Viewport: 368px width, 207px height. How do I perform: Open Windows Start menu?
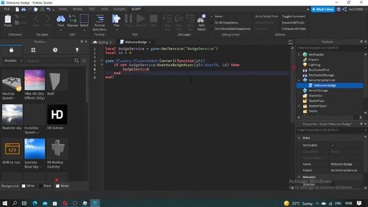5,203
